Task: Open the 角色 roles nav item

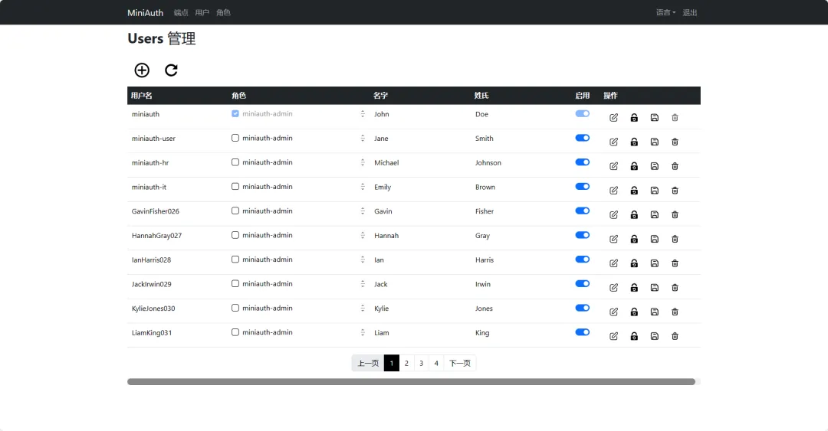Action: 223,13
